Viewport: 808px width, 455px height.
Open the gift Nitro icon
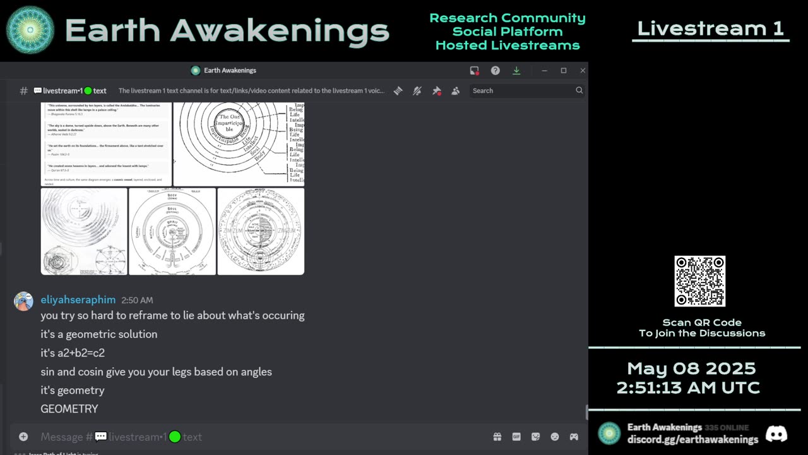pyautogui.click(x=497, y=437)
